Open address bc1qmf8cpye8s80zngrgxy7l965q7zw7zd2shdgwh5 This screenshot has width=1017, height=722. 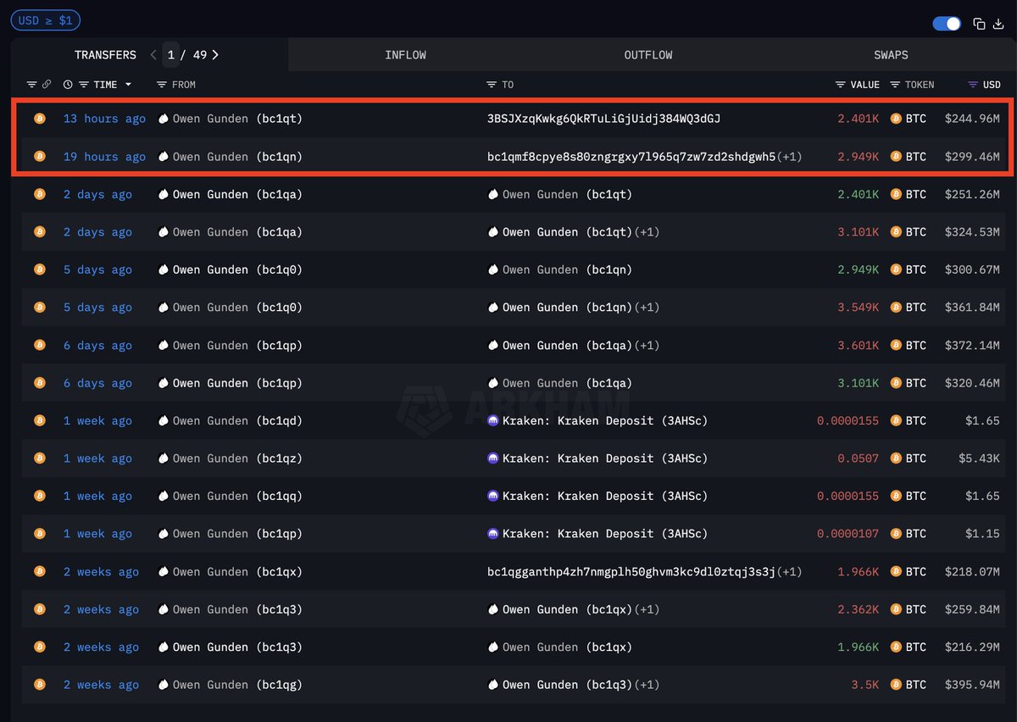tap(631, 157)
